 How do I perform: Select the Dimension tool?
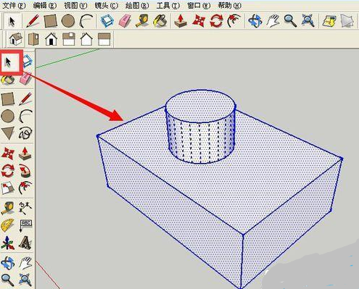point(25,209)
